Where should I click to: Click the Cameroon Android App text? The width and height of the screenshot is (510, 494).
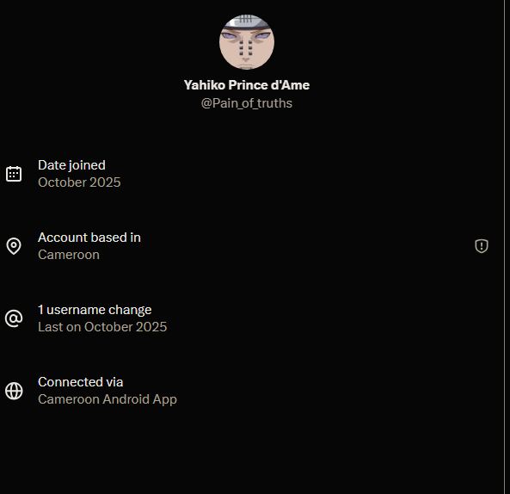[x=108, y=399]
